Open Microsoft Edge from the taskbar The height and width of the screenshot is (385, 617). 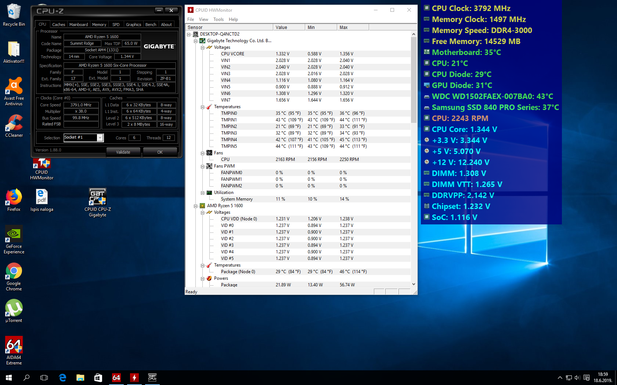coord(62,377)
